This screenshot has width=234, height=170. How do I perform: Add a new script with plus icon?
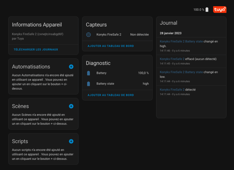pos(71,141)
